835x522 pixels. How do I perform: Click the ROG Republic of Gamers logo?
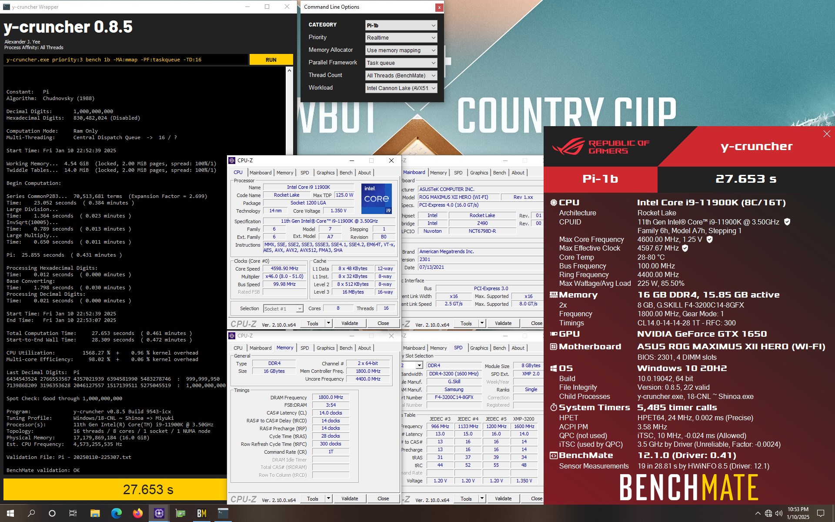tap(601, 147)
